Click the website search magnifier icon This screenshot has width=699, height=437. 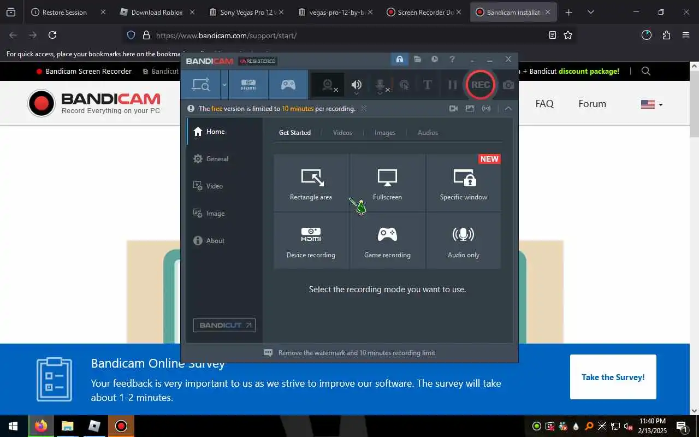pos(646,71)
